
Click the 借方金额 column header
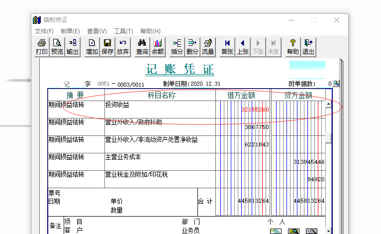click(x=243, y=95)
